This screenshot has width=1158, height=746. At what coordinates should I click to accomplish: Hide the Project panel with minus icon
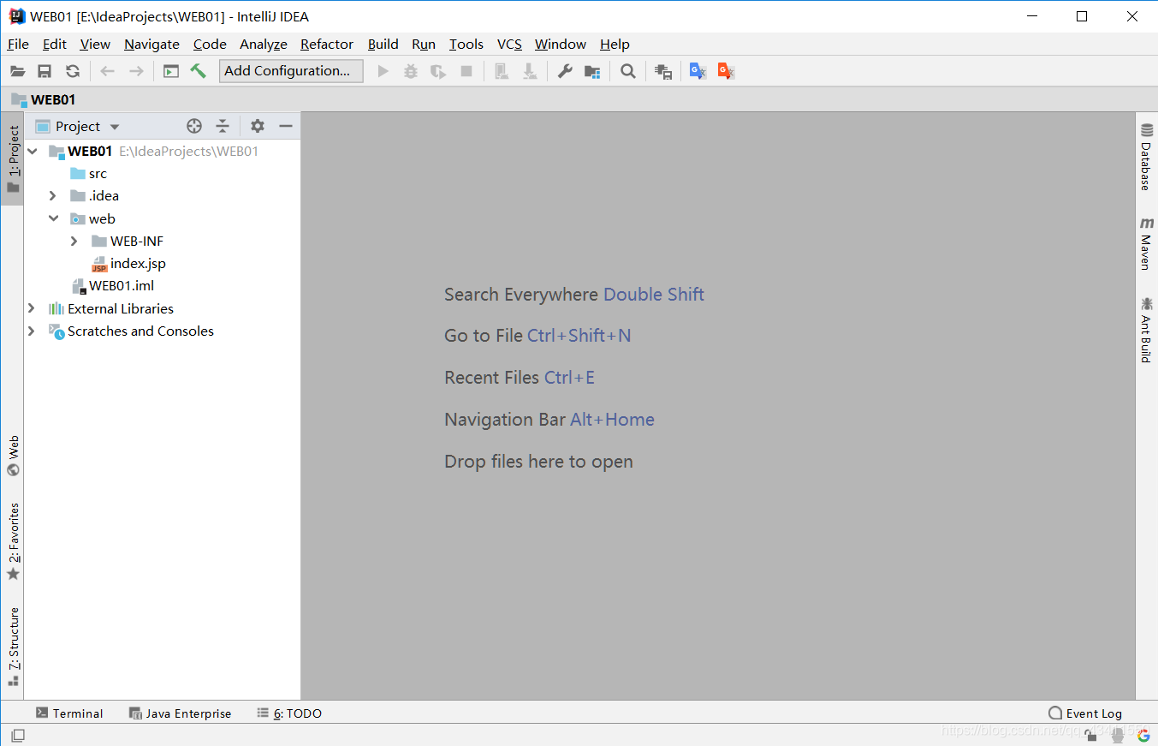(286, 126)
